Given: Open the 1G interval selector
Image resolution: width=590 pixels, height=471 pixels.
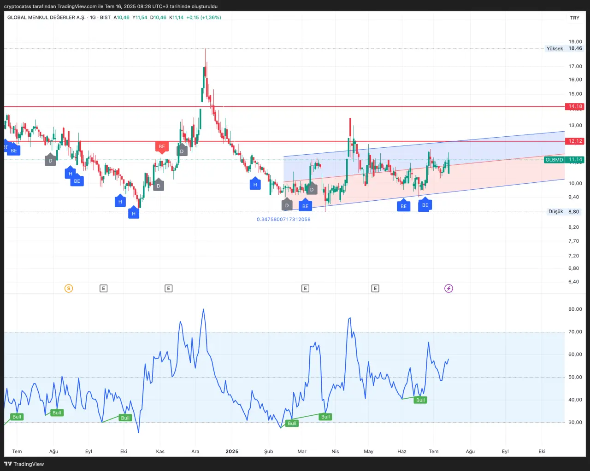Looking at the screenshot, I should click(93, 17).
